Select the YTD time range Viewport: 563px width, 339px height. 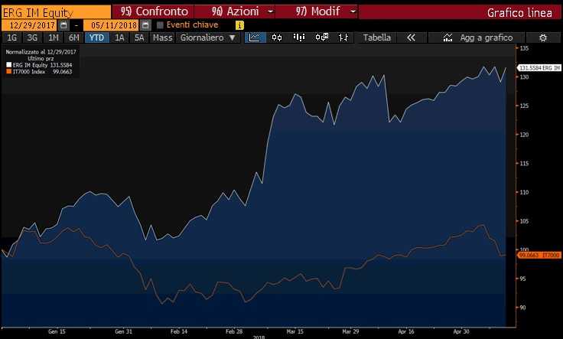pos(96,37)
